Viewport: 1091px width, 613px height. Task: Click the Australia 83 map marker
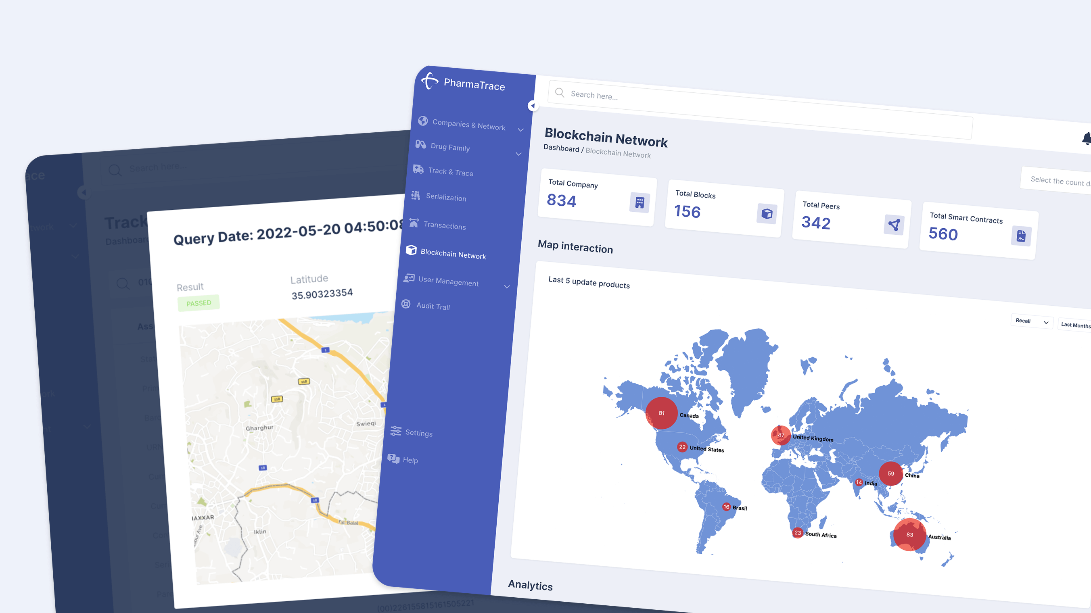click(x=909, y=534)
